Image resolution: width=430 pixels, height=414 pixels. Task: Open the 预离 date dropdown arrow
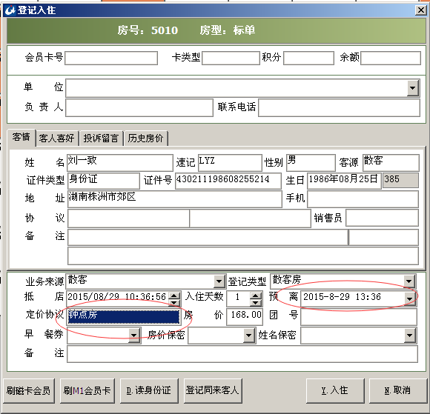click(409, 298)
